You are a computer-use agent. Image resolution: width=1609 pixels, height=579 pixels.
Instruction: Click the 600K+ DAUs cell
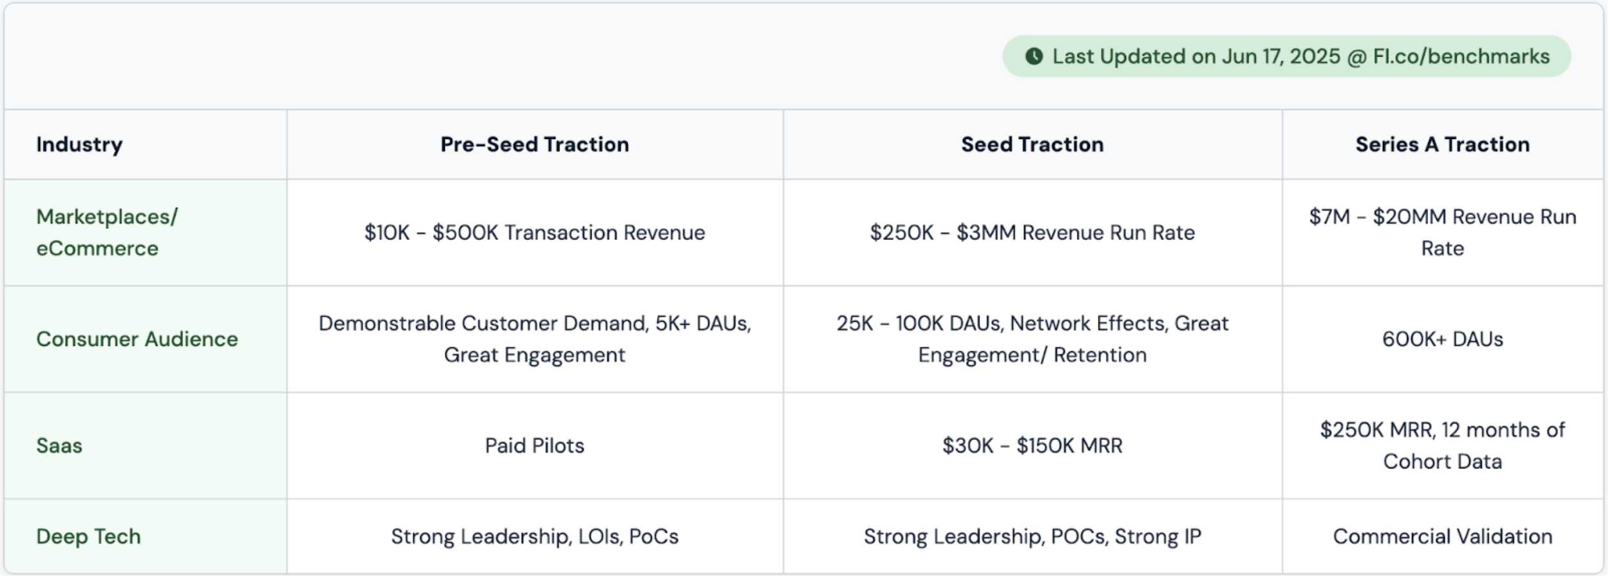coord(1442,339)
